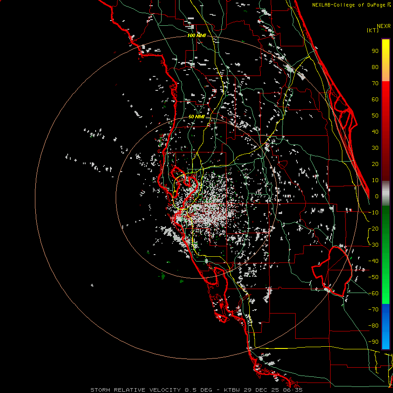Click the NEXR label at top right
This screenshot has height=393, width=393.
[x=383, y=26]
